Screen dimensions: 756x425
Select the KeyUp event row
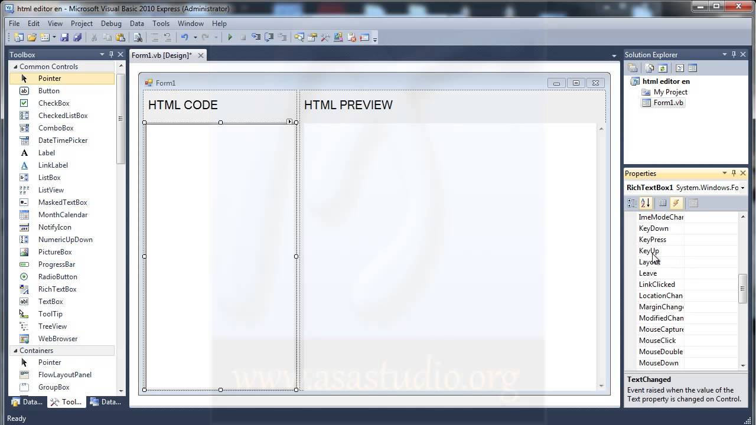point(687,251)
